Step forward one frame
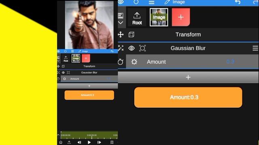Image resolution: width=259 pixels, height=145 pixels. [99, 142]
